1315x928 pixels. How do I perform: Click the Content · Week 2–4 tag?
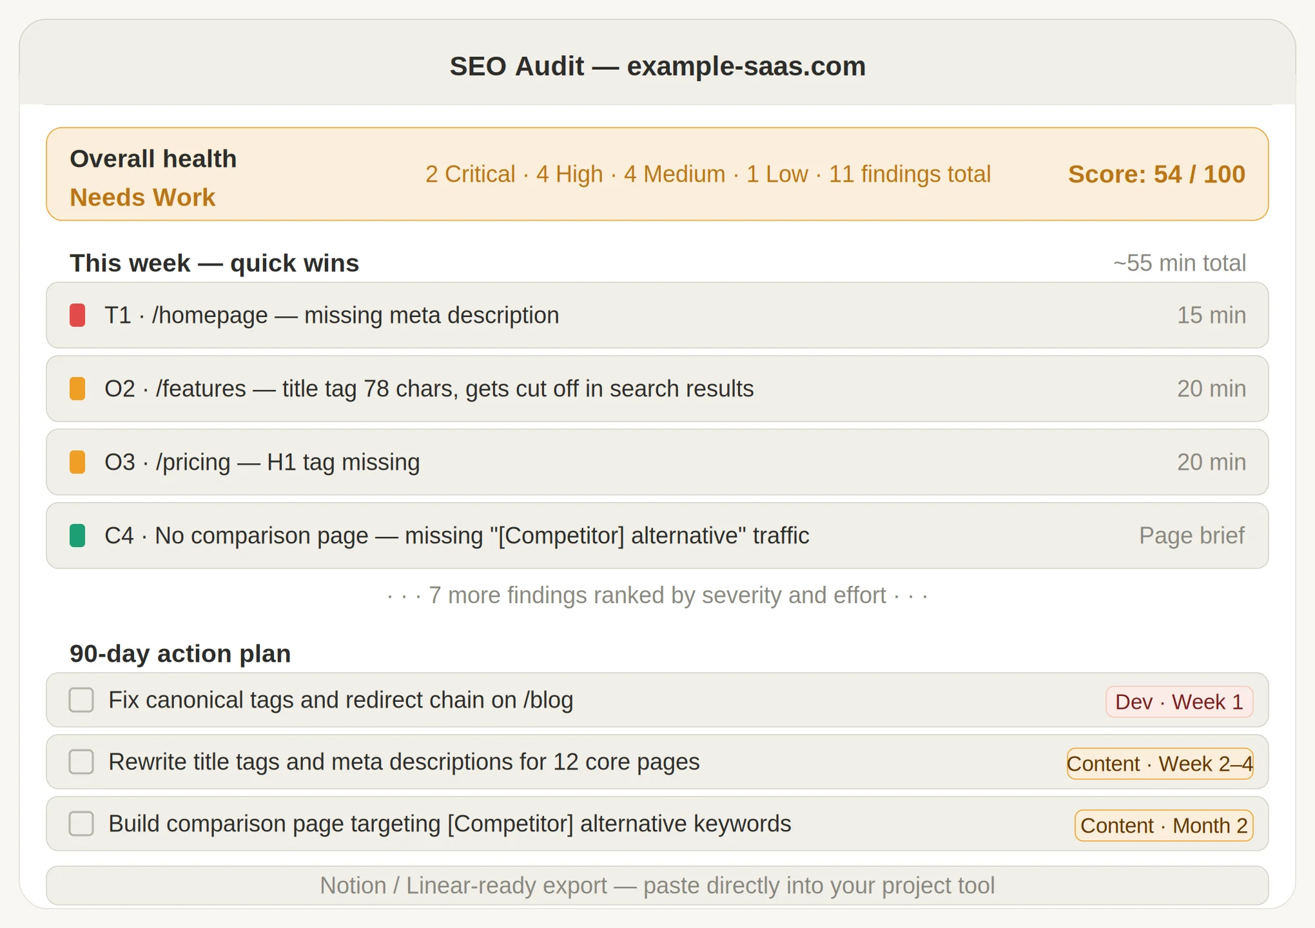point(1160,764)
